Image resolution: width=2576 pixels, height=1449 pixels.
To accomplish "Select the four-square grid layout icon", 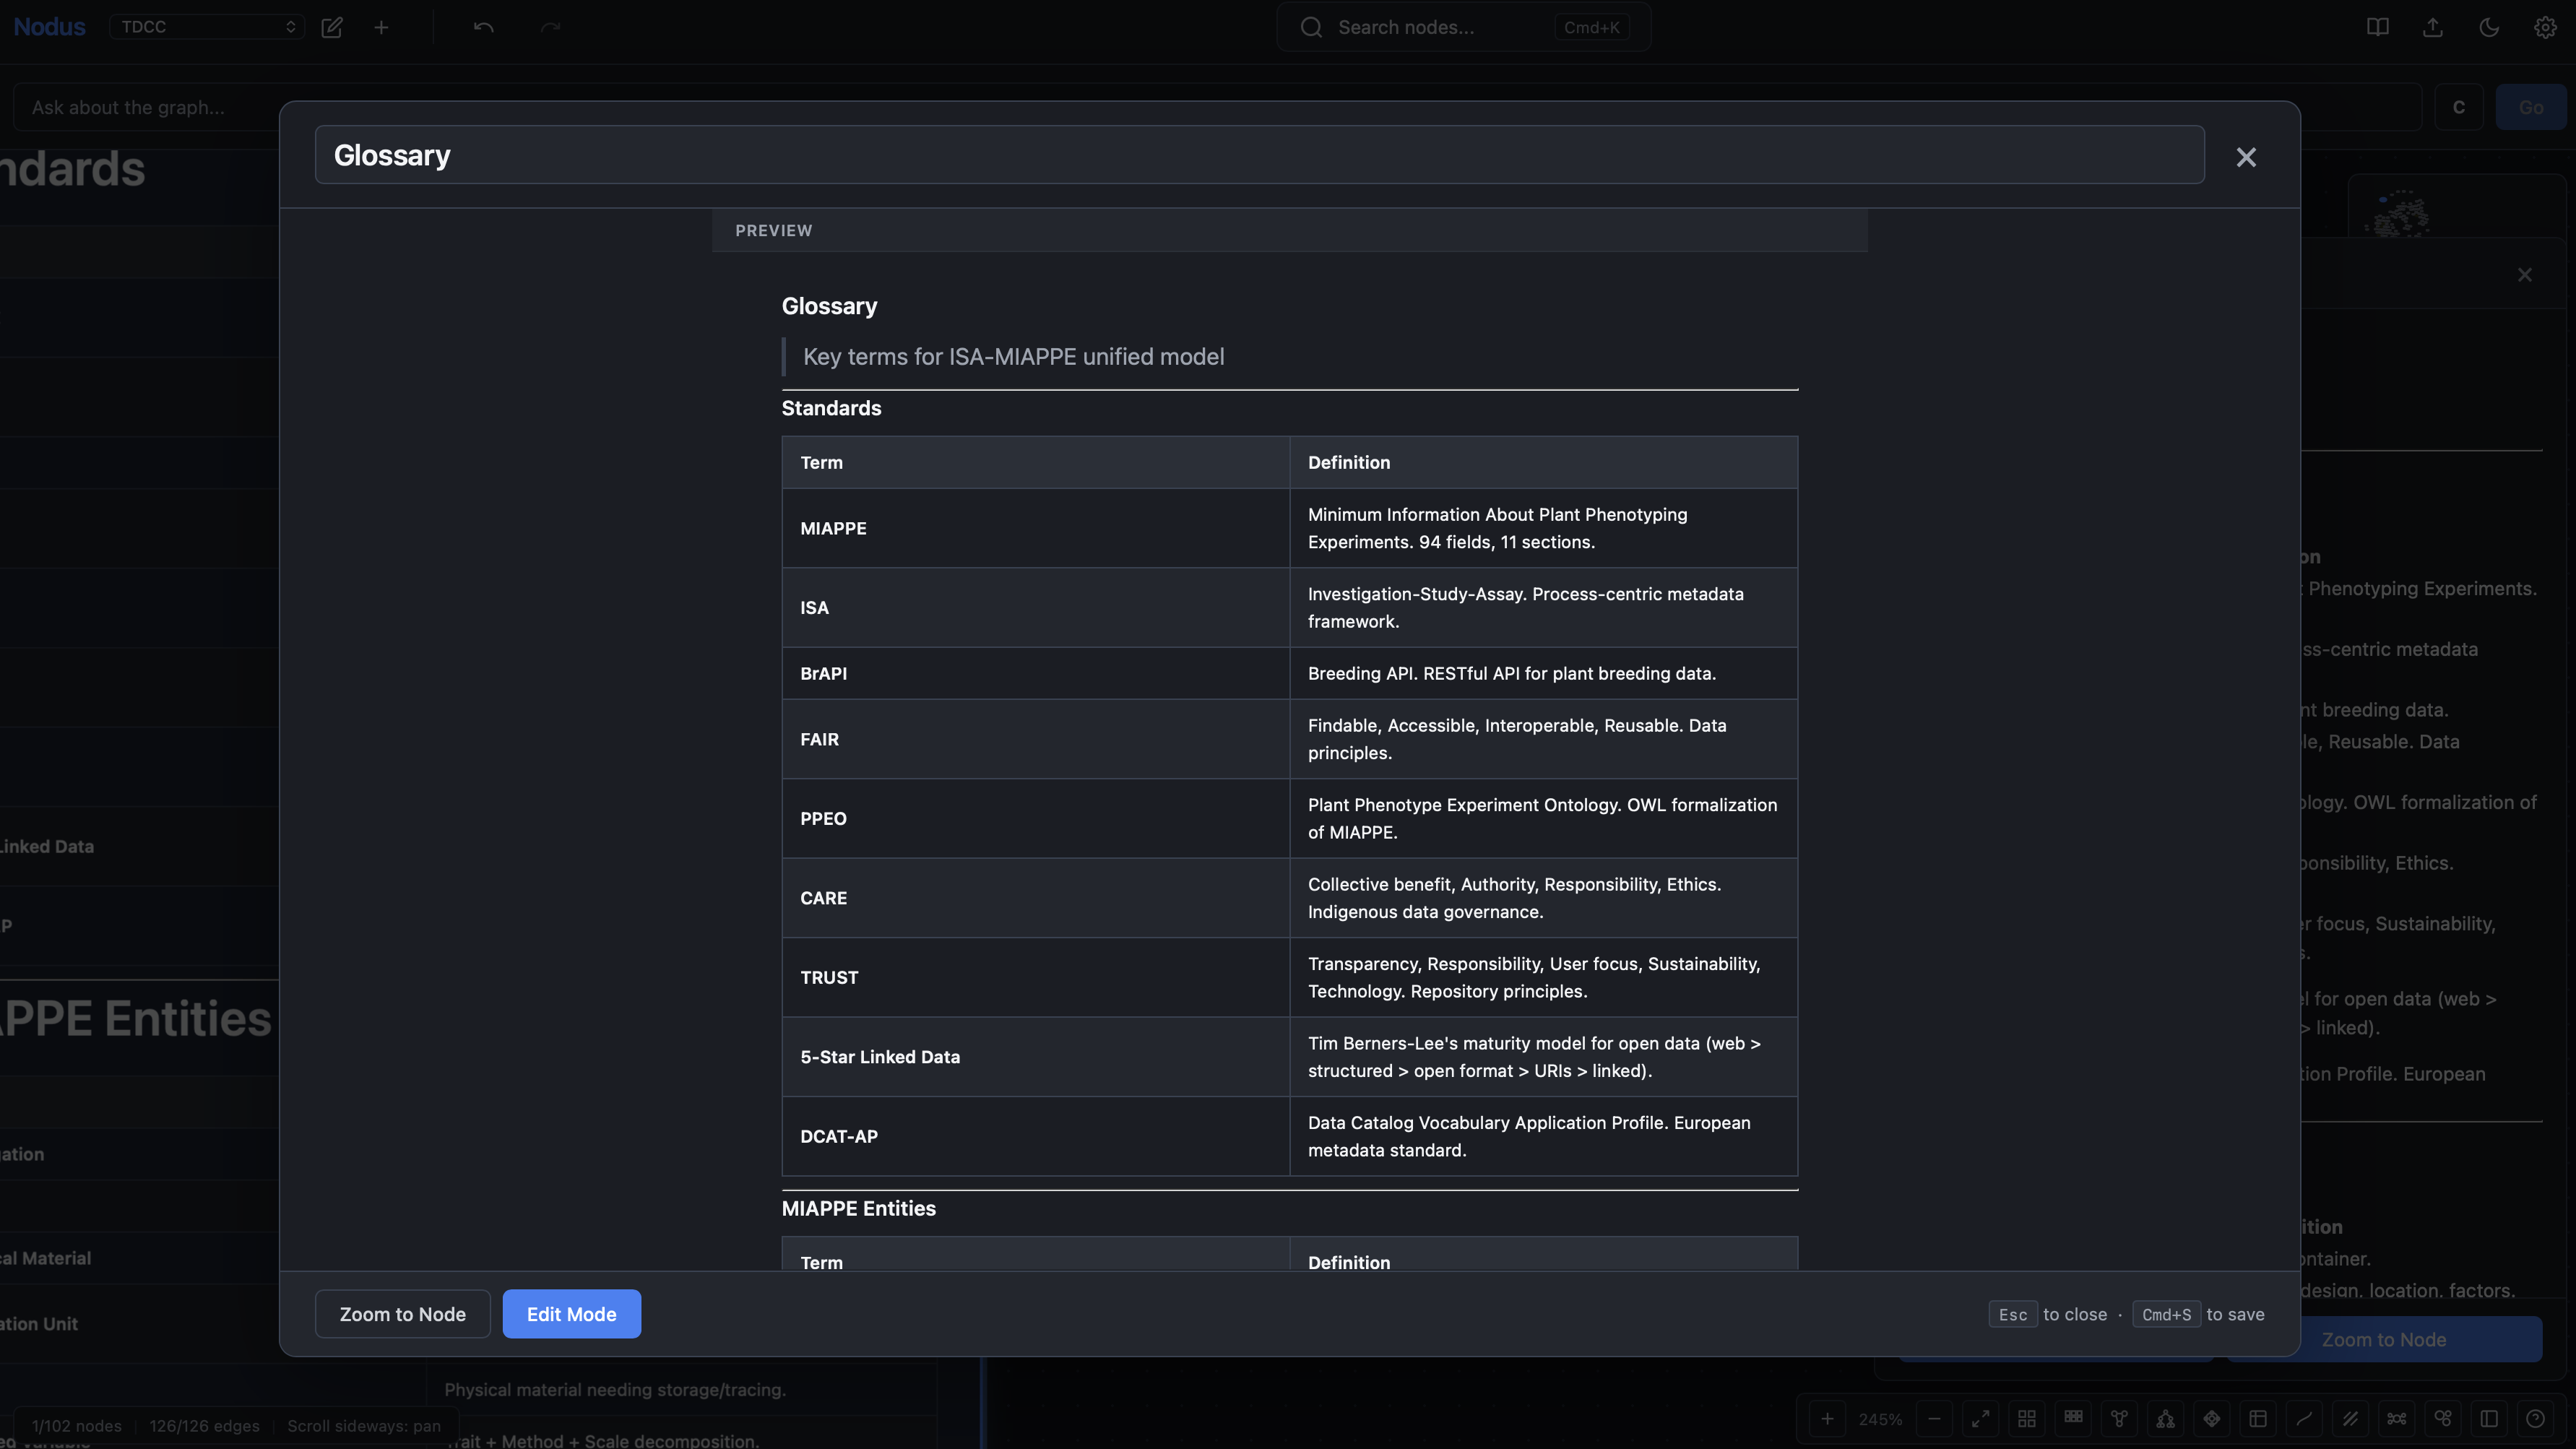I will coord(2027,1419).
